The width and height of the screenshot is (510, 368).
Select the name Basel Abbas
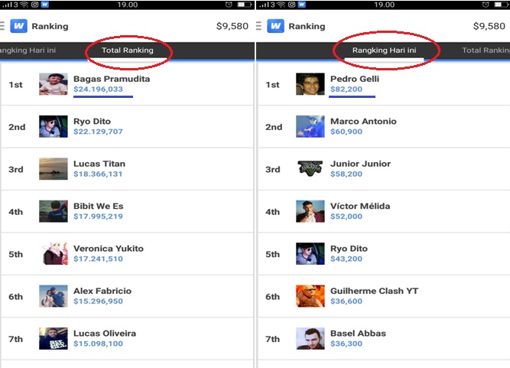click(358, 333)
